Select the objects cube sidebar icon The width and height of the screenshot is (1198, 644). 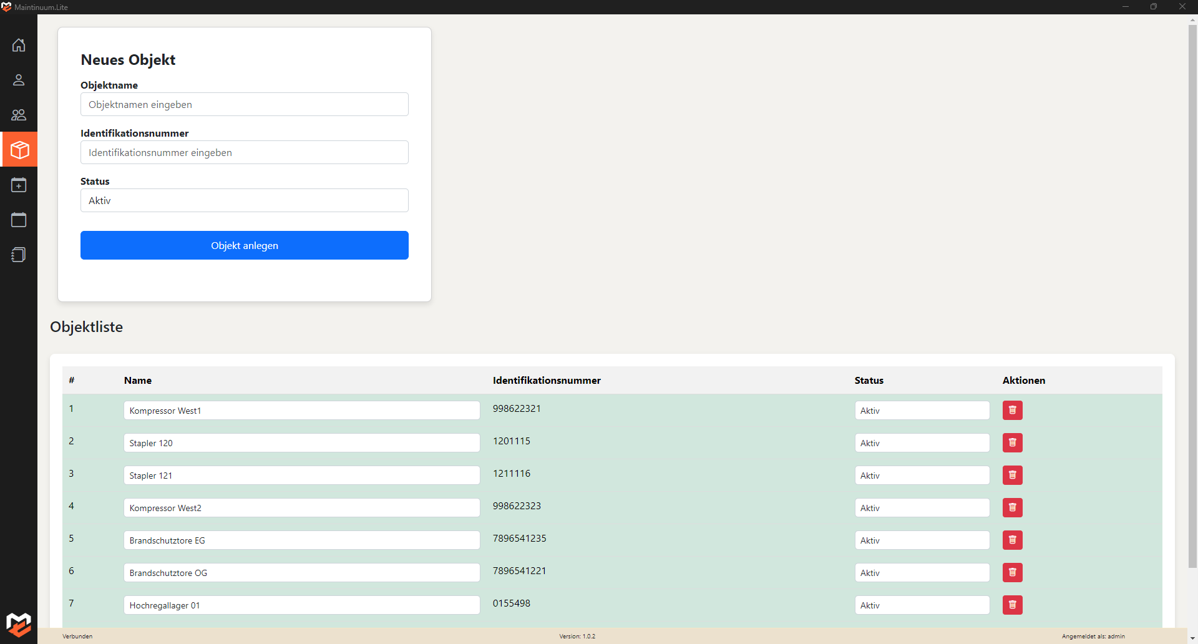[19, 150]
